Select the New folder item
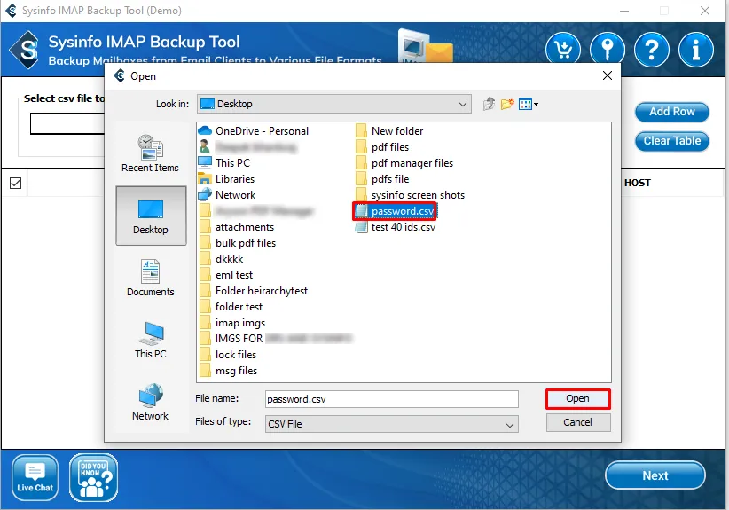Screen dimensions: 729x510 coord(389,131)
